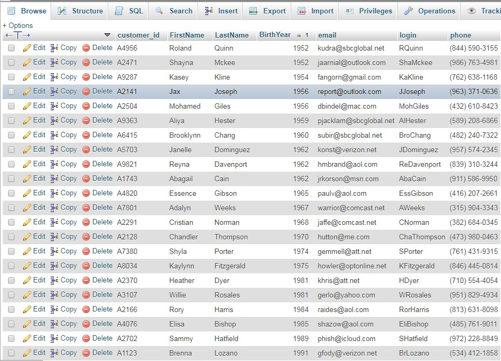Select the checkbox for row A9821
Screen dimensions: 501x361
(11, 164)
